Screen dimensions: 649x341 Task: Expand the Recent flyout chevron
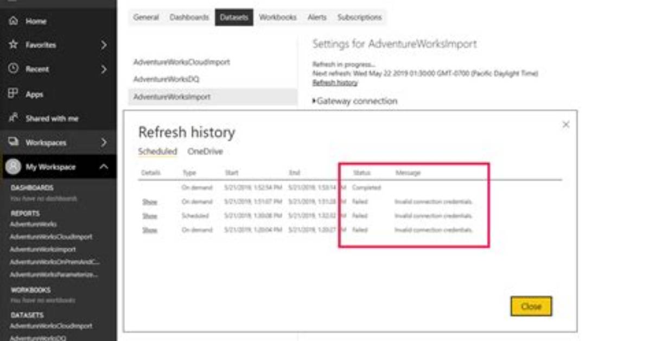click(x=104, y=69)
